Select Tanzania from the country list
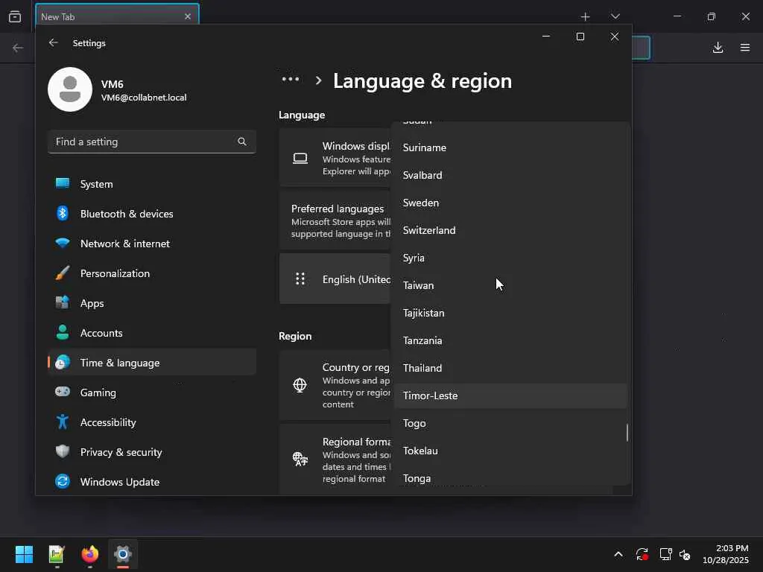Screen dimensions: 763x572 (510, 340)
